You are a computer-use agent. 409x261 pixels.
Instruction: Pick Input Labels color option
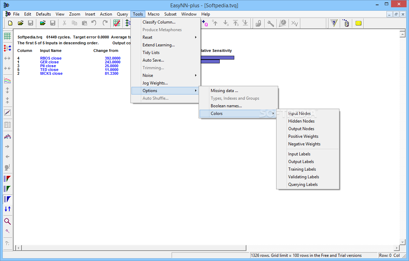point(308,154)
